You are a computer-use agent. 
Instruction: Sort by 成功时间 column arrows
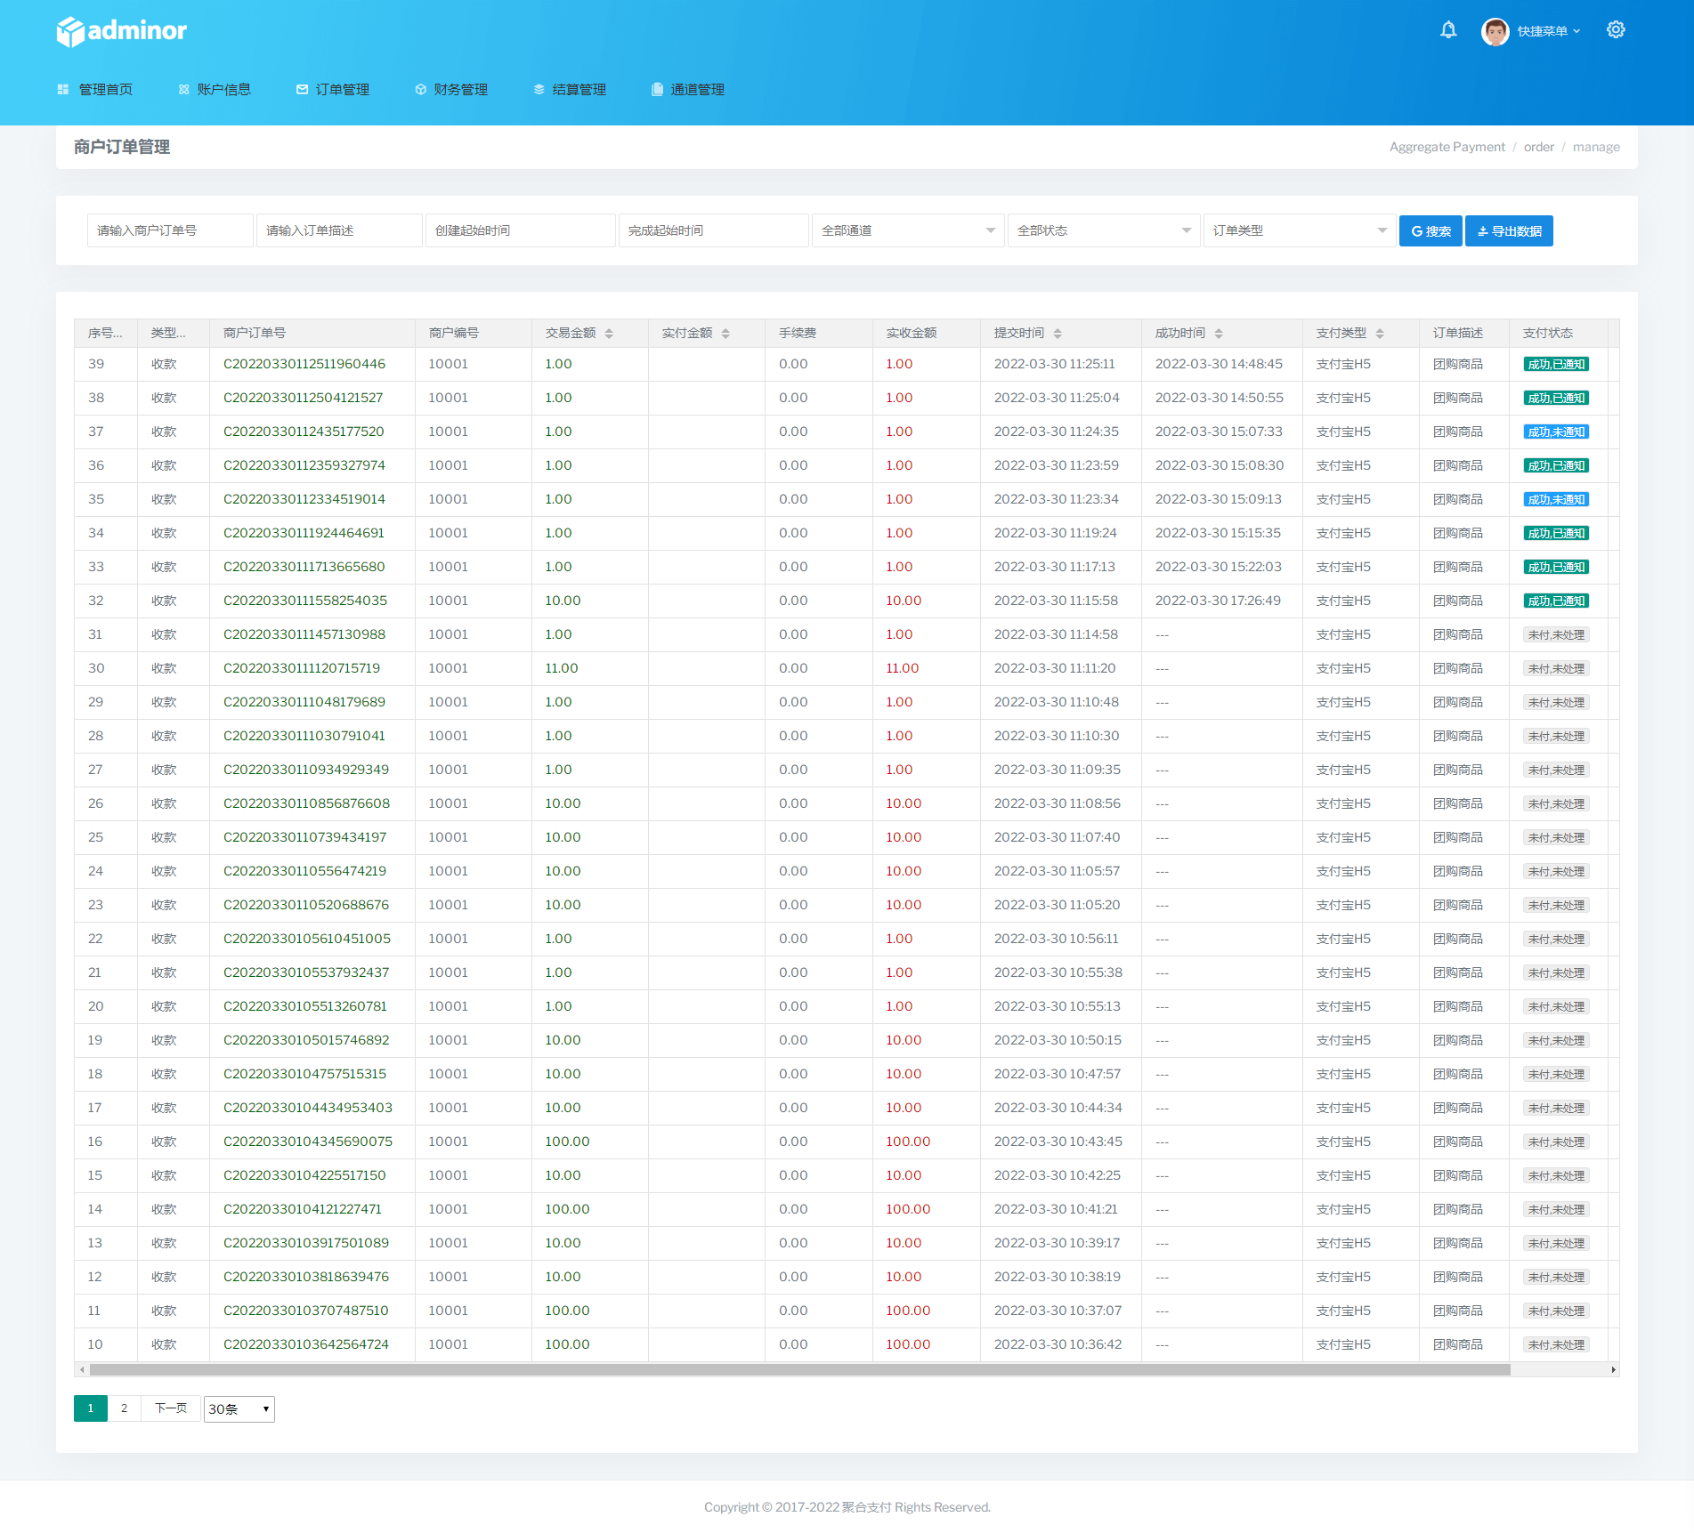[1219, 334]
